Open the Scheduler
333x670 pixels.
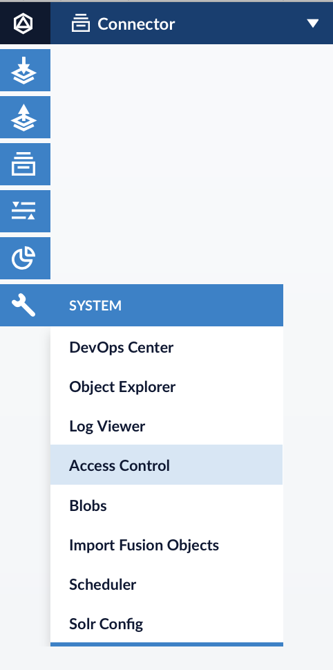coord(166,584)
